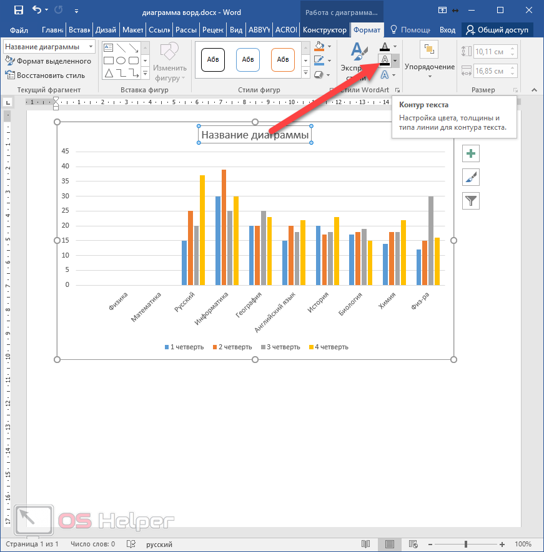Click 'Формат выделенного' button
The width and height of the screenshot is (544, 552).
click(x=49, y=61)
